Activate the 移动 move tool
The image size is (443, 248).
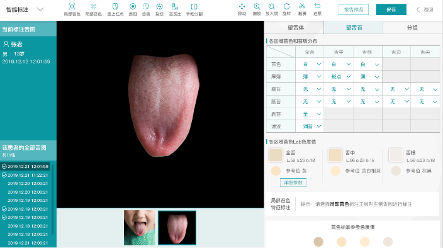click(x=242, y=9)
